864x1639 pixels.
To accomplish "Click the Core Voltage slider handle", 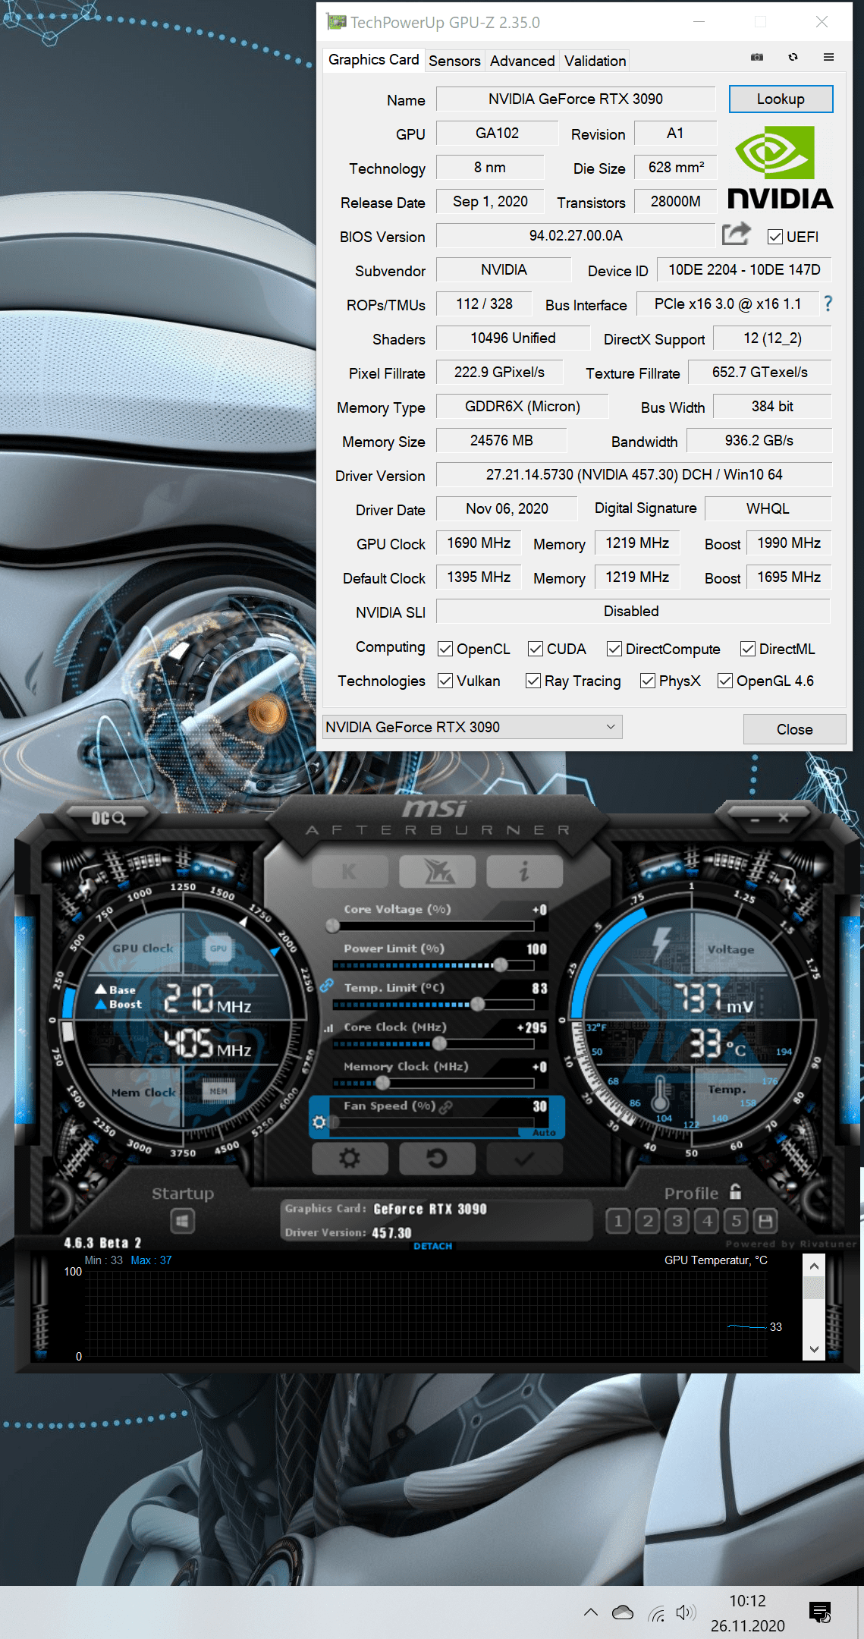I will click(332, 926).
